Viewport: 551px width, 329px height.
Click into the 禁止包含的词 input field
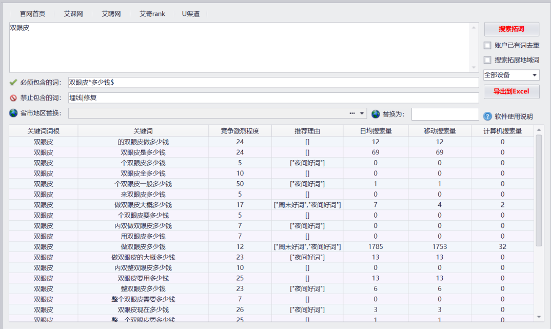click(x=273, y=98)
